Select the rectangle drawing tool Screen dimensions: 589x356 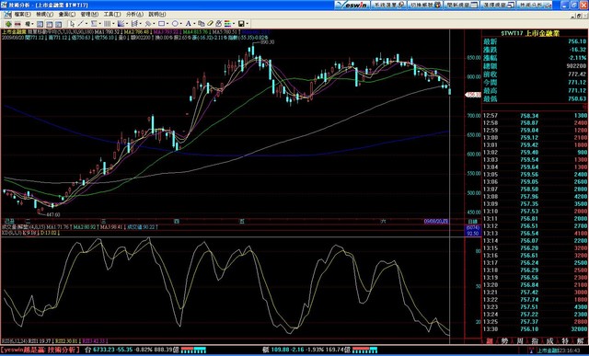(x=161, y=24)
